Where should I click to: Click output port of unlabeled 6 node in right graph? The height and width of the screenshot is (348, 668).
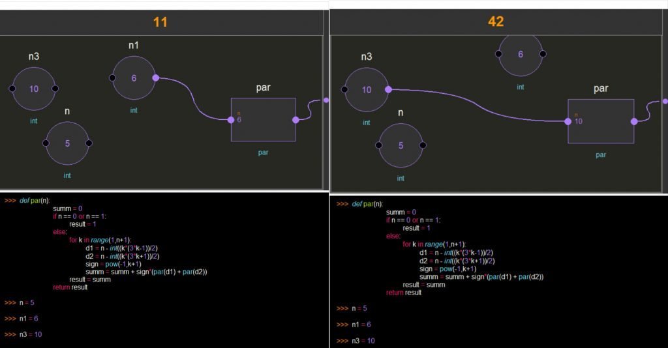(543, 54)
